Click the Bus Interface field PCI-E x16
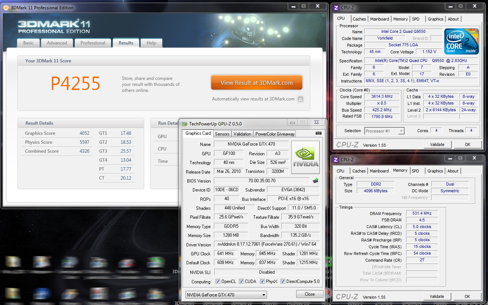Viewport: 488px width, 305px height. click(294, 199)
